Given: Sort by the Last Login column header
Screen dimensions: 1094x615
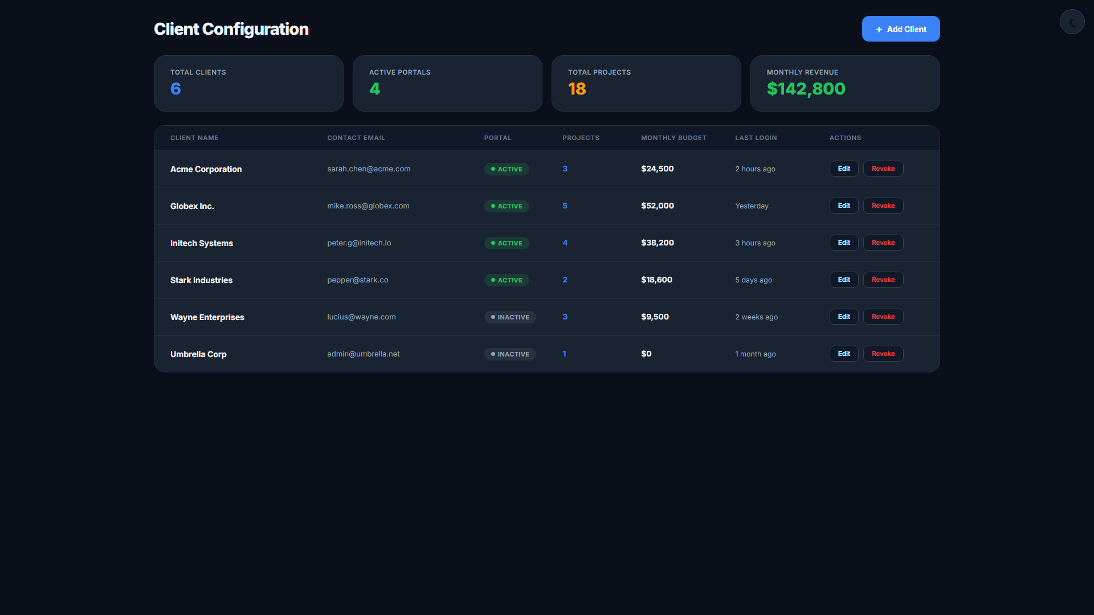Looking at the screenshot, I should [x=756, y=138].
